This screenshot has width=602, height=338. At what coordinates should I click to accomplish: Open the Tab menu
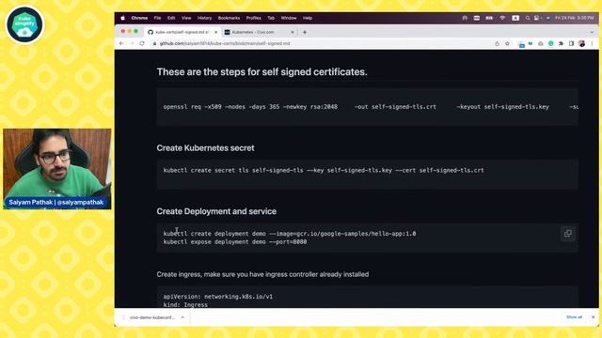coord(271,18)
